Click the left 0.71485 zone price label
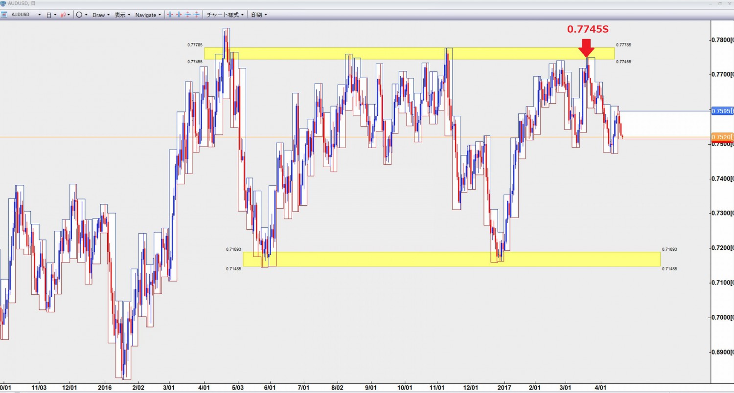 (x=233, y=269)
